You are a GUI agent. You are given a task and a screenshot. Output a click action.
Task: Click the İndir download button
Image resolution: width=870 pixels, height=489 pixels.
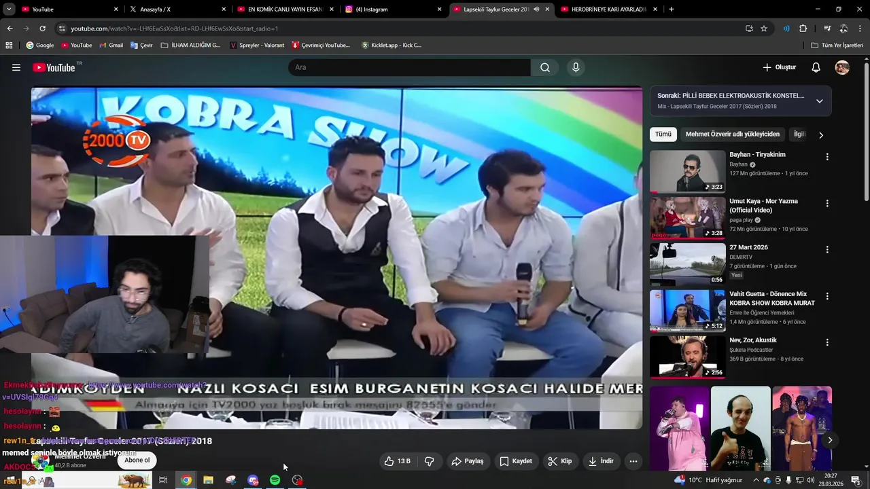601,461
